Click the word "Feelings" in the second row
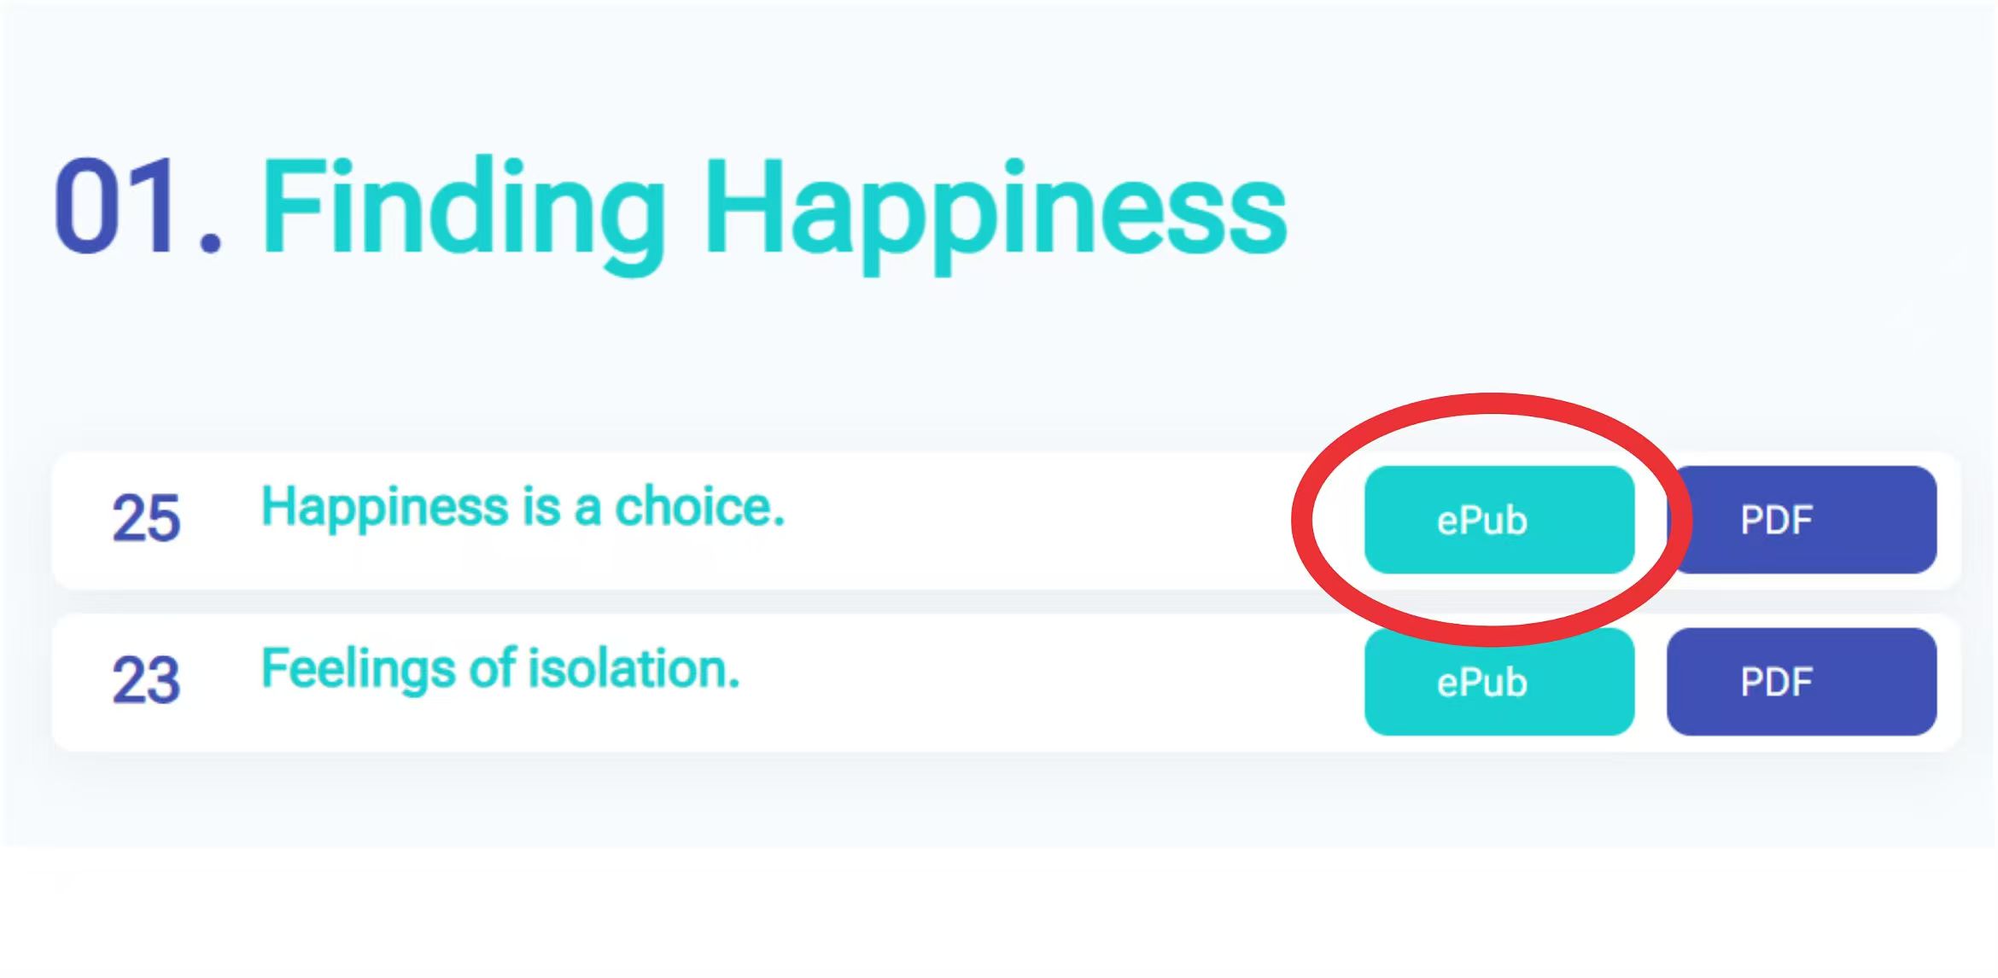 click(x=357, y=668)
